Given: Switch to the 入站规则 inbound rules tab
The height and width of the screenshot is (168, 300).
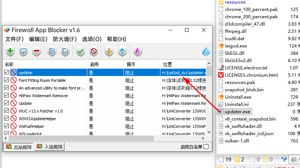Looking at the screenshot, I should [x=49, y=147].
